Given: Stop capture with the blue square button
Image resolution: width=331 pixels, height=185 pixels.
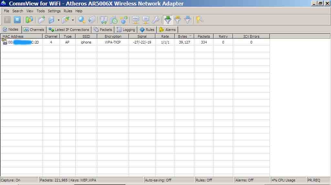Looking at the screenshot, I should point(17,20).
